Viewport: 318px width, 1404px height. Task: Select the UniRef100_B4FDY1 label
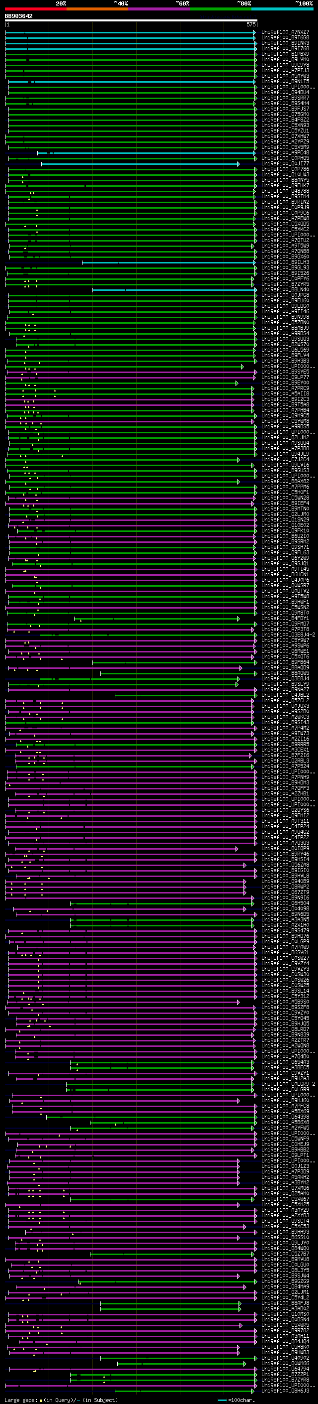(285, 619)
